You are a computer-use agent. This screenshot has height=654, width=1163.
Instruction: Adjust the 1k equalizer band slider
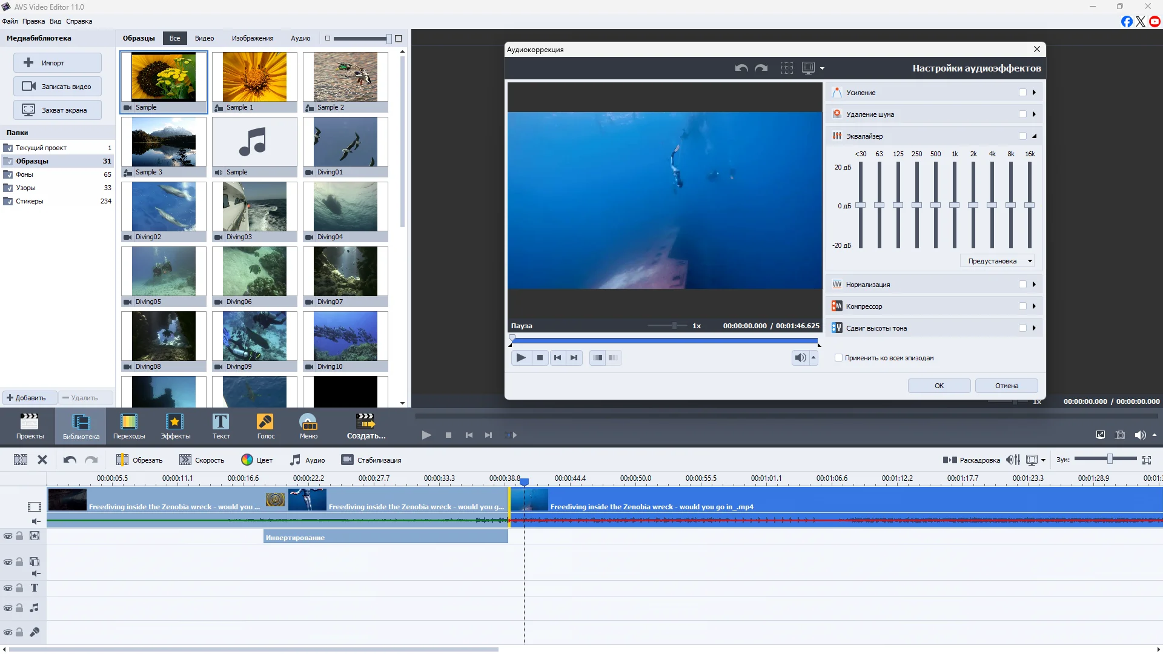tap(954, 205)
